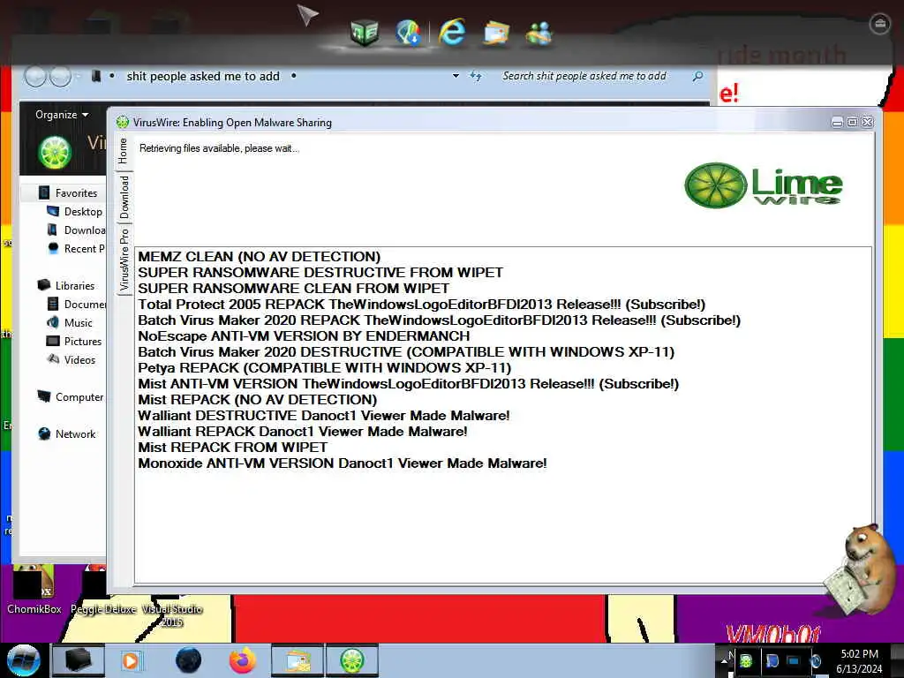Select the Total Protect 2005 REPACK entry

point(421,305)
